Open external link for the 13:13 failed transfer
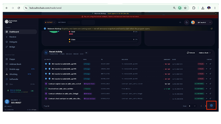221x124 pixels. 210,74
